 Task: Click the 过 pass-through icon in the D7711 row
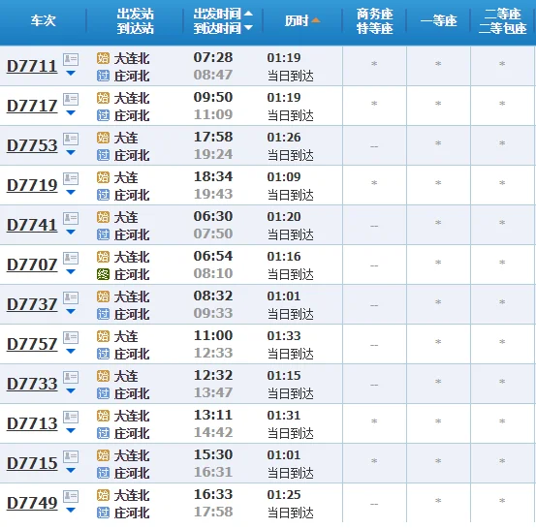coord(103,76)
